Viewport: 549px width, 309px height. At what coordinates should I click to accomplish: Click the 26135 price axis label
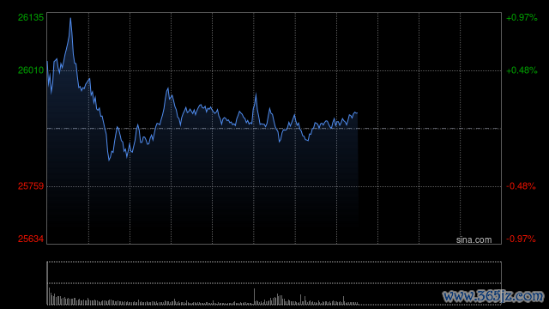[31, 17]
